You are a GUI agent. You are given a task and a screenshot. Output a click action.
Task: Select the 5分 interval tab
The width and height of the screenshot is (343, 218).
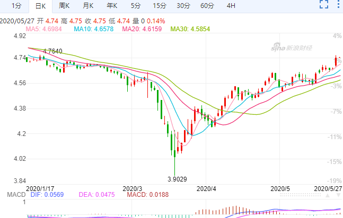click(x=136, y=6)
